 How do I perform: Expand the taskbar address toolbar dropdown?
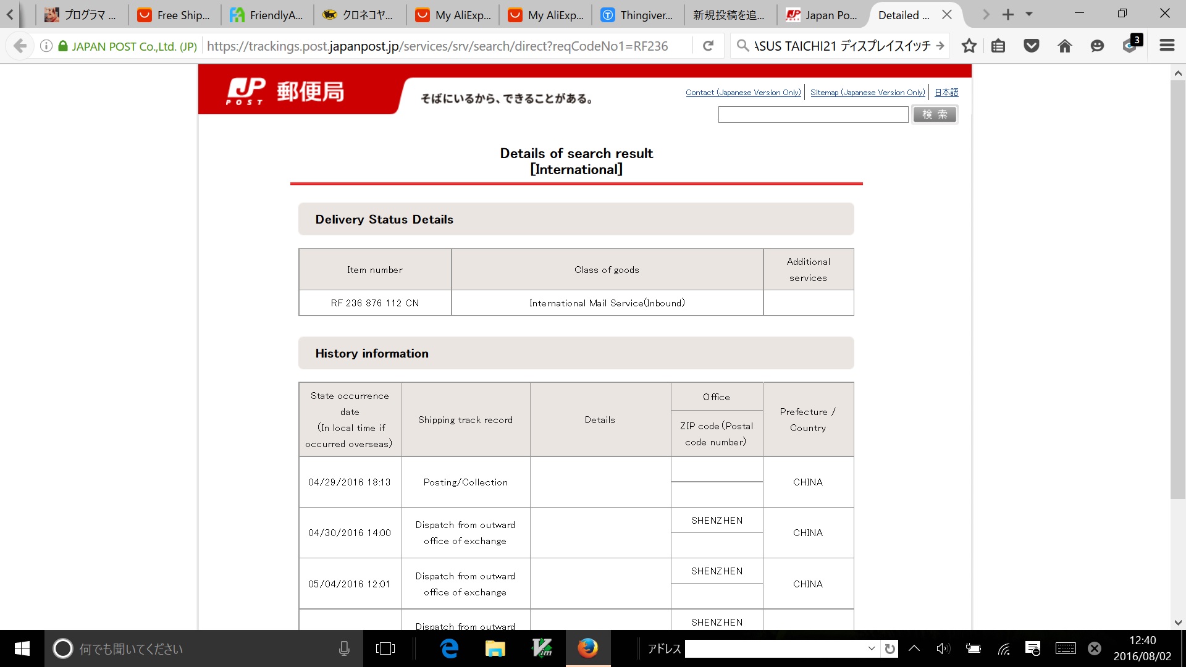pyautogui.click(x=872, y=648)
